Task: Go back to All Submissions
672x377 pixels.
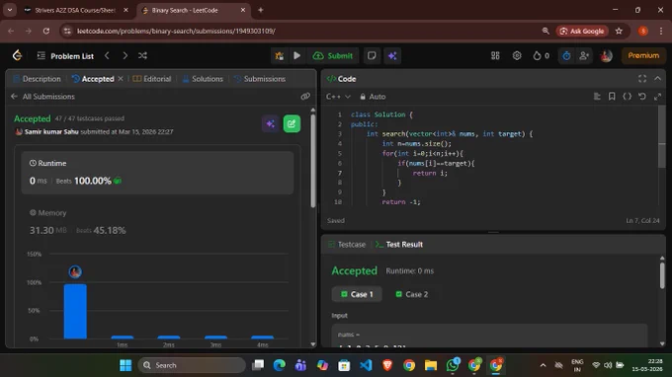Action: point(42,97)
